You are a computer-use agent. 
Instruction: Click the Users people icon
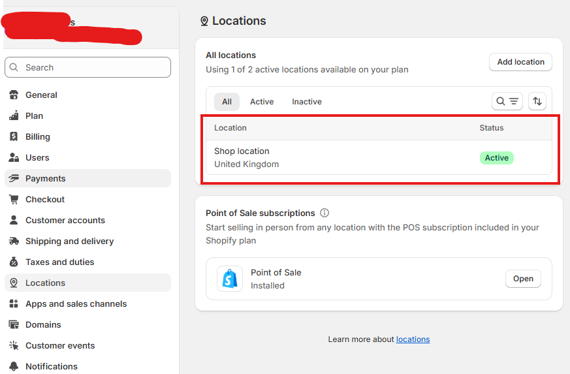14,157
